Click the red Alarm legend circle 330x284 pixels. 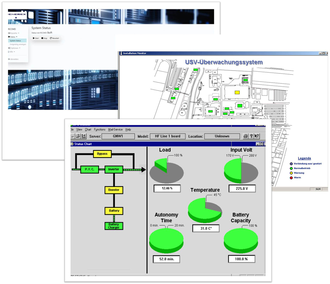click(x=291, y=178)
